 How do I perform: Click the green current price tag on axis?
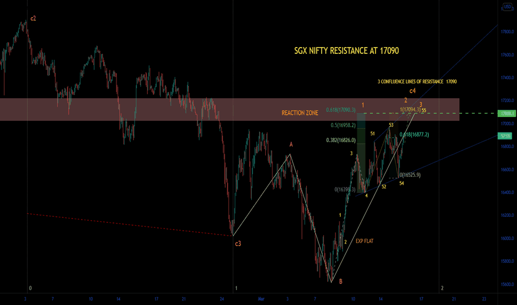506,114
